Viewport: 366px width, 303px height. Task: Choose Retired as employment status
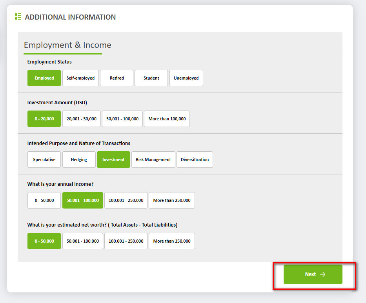point(117,78)
